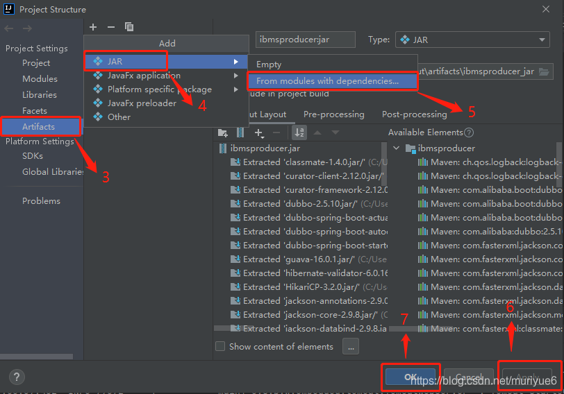Open the Project settings section
The height and width of the screenshot is (394, 564).
(x=36, y=63)
